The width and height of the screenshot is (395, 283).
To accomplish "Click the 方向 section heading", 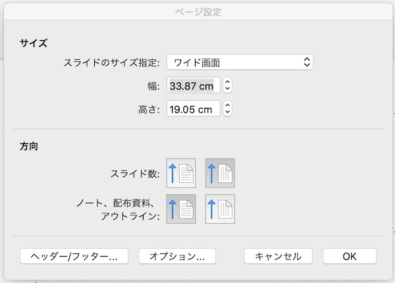I will click(29, 146).
